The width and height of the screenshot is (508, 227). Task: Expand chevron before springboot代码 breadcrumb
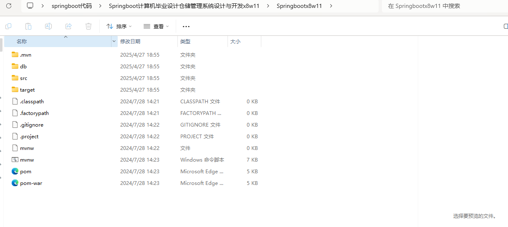43,6
